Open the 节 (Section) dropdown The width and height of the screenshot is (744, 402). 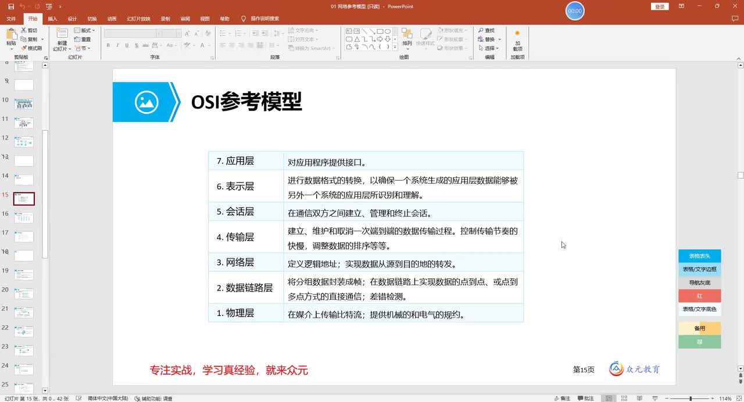(x=83, y=48)
